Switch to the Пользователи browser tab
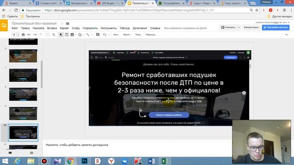Viewport: 294px width, 165px height. tap(171, 3)
